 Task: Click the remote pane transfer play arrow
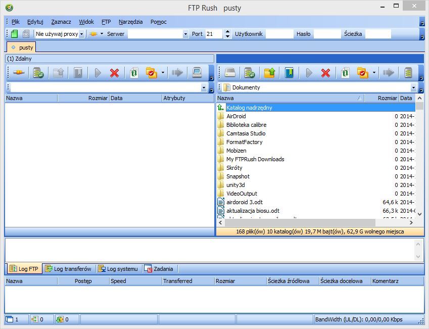(x=98, y=73)
